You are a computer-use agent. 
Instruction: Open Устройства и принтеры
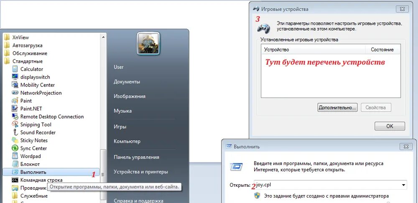(x=141, y=172)
